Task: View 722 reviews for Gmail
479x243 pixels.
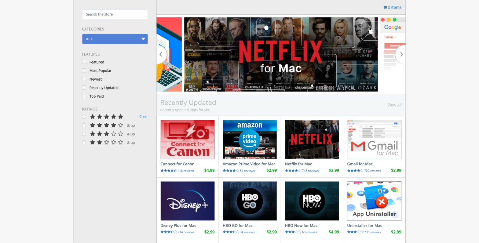Action: pyautogui.click(x=372, y=171)
